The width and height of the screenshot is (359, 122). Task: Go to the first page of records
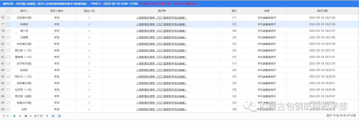[x=14, y=116]
